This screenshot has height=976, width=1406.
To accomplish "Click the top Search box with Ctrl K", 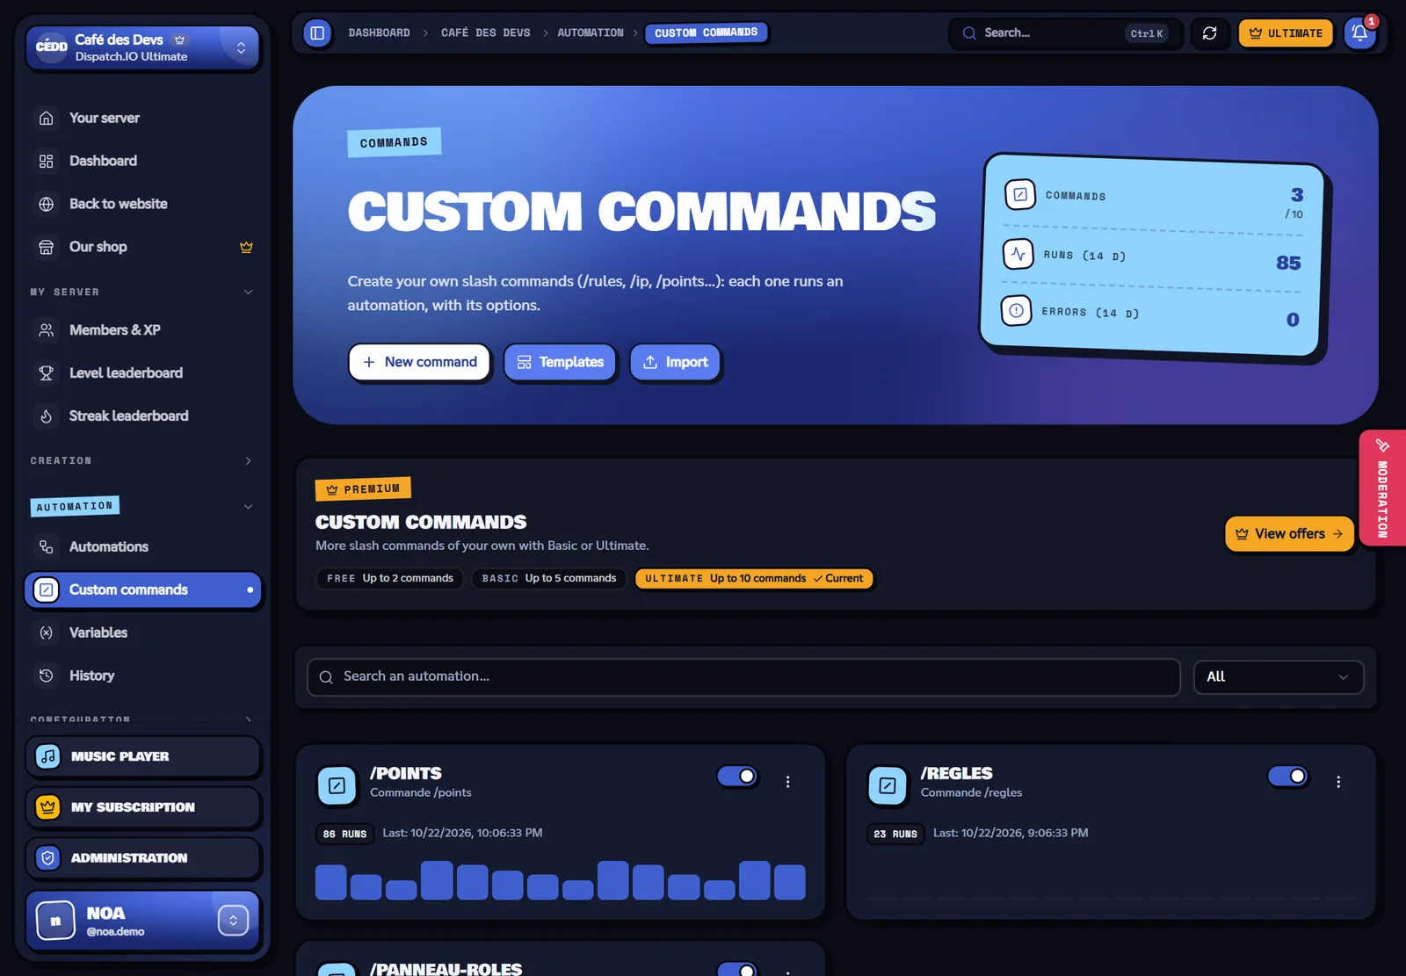I will pyautogui.click(x=1065, y=33).
